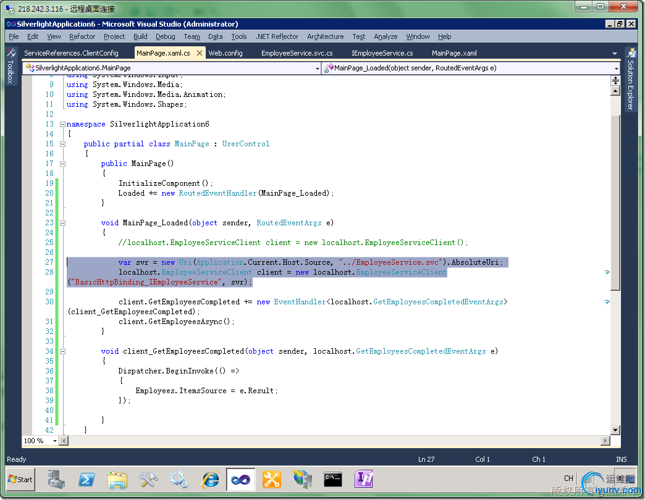This screenshot has height=500, width=645.
Task: Click the CH language indicator in tray
Action: [568, 478]
